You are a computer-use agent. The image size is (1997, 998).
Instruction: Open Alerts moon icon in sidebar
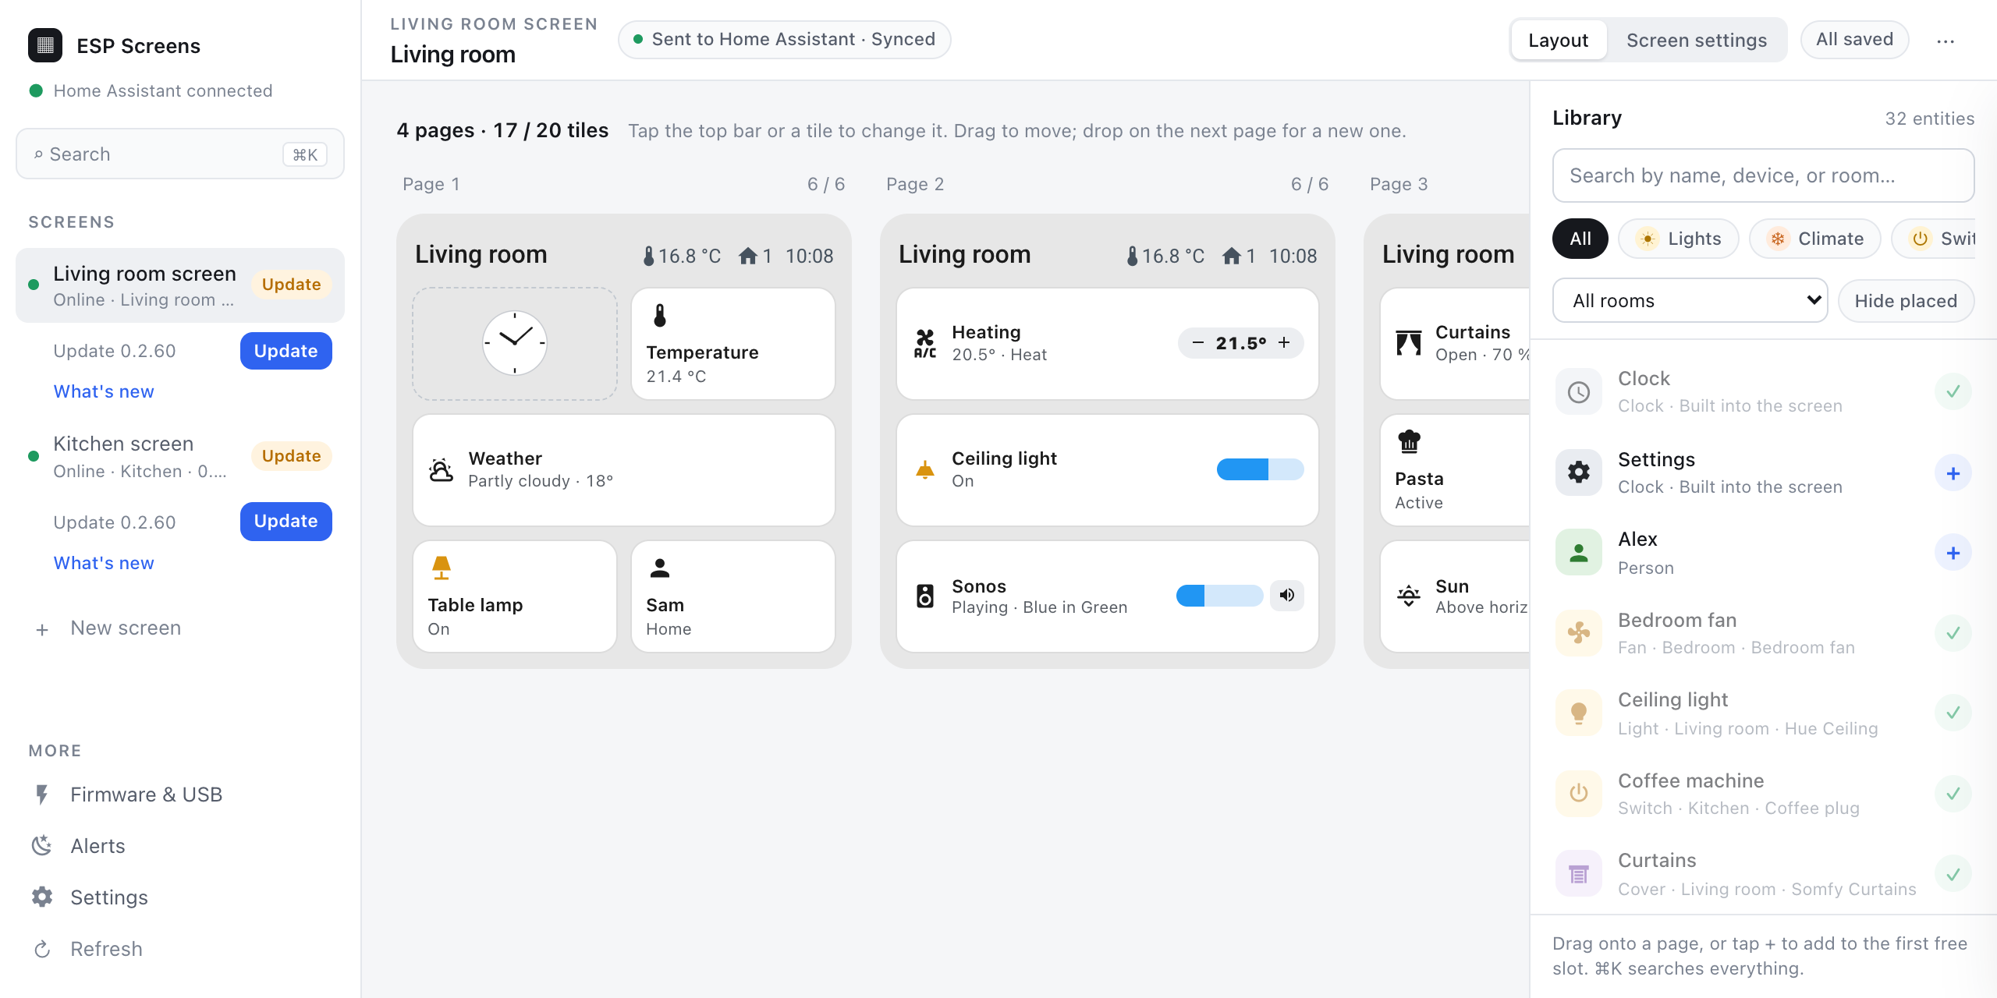(42, 846)
